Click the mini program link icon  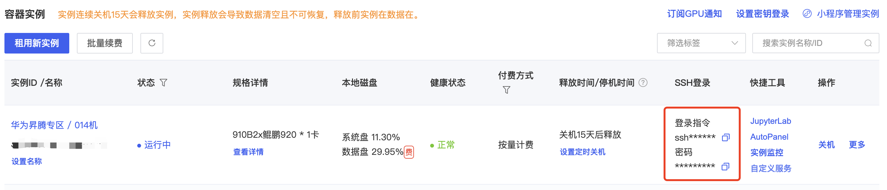807,14
